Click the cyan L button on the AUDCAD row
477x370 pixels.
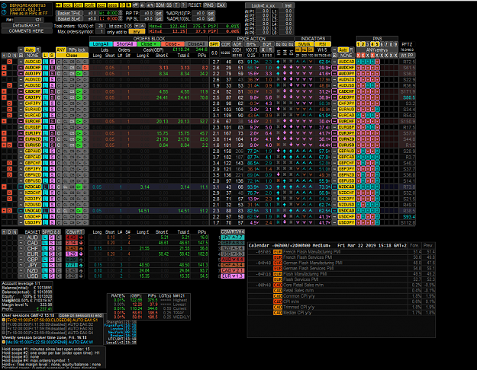(x=45, y=62)
